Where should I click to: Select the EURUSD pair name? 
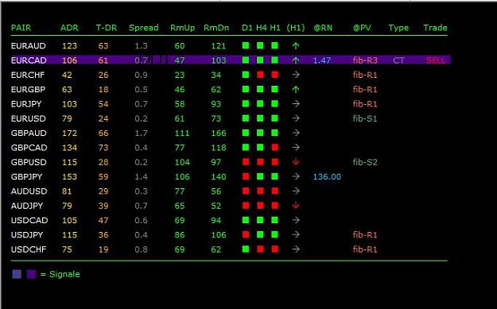[28, 118]
